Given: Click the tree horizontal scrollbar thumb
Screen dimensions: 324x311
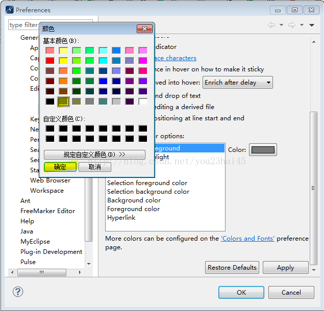Looking at the screenshot, I should click(x=42, y=272).
